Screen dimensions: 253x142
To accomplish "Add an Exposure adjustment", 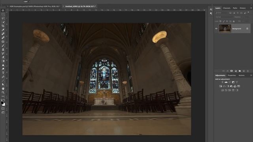I will pos(233,82).
